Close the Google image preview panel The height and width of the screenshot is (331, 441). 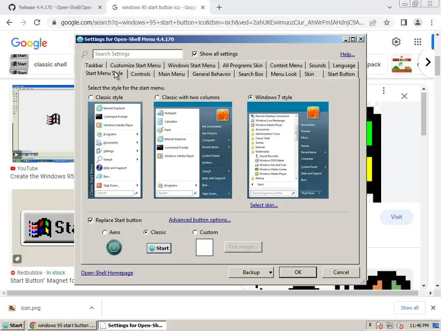pyautogui.click(x=404, y=96)
